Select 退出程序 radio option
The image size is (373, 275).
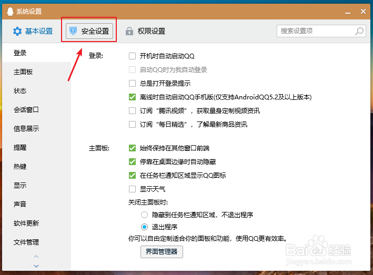(x=144, y=227)
